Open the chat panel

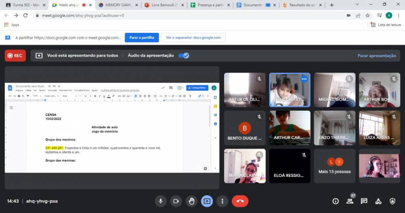click(x=364, y=201)
